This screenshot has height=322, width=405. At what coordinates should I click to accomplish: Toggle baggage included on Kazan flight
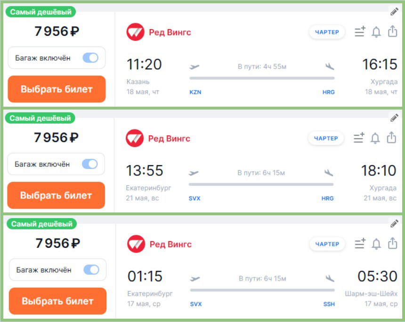90,58
